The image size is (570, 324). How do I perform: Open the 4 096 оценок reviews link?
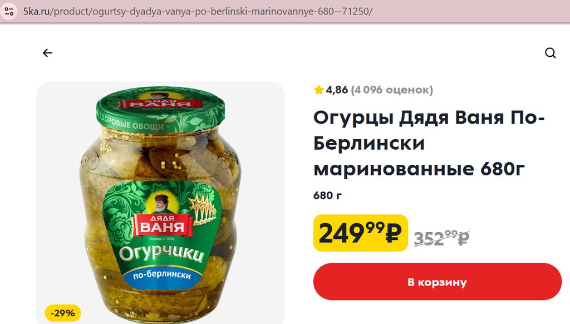[392, 90]
